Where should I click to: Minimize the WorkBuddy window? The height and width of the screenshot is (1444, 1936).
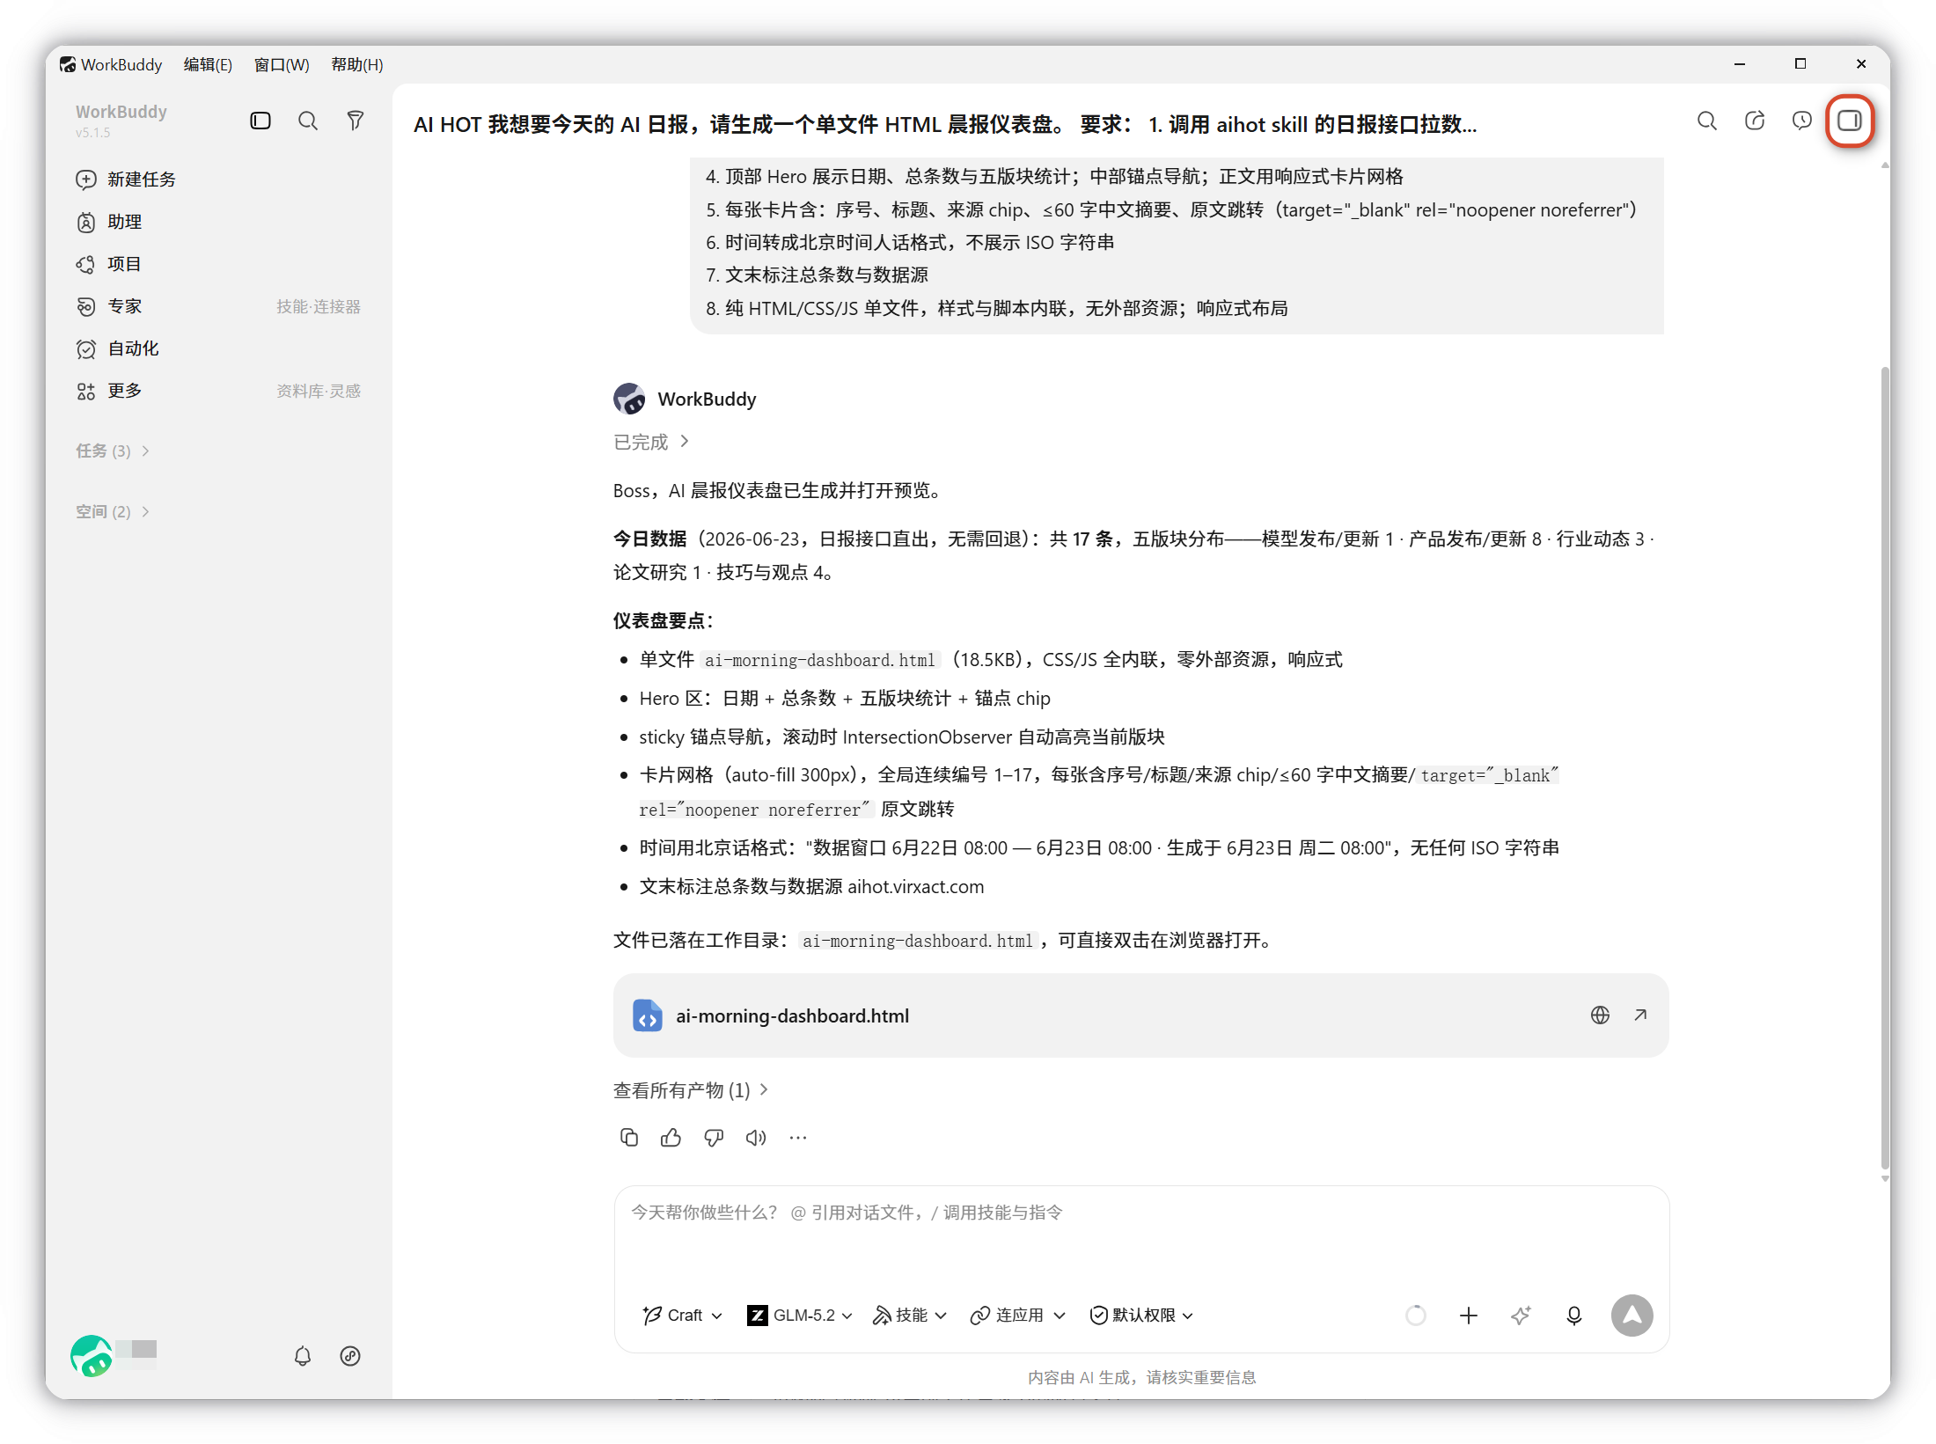click(x=1740, y=63)
